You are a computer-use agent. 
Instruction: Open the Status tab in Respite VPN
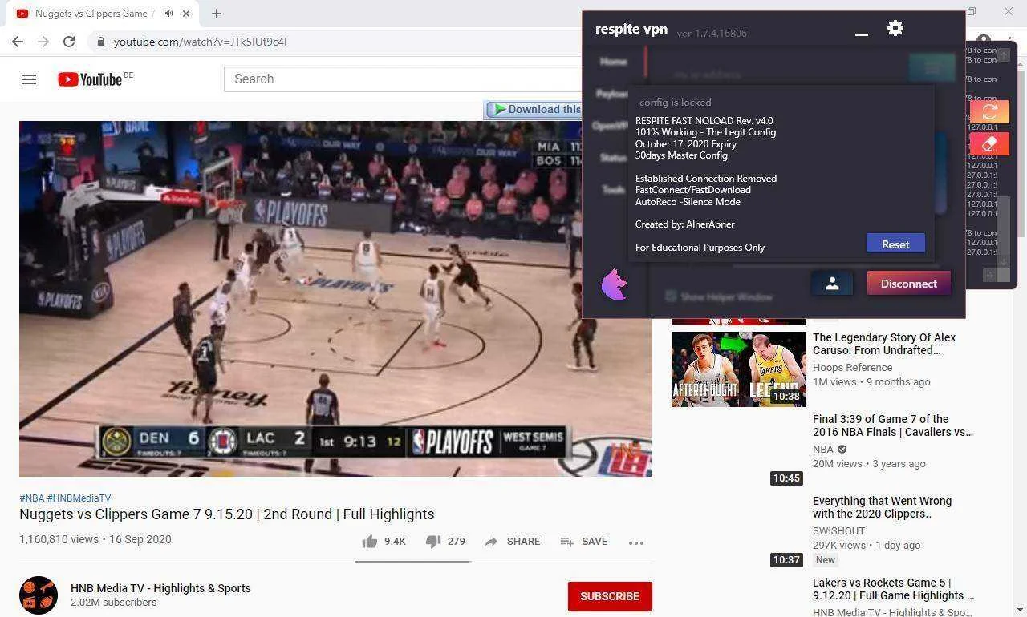(613, 158)
